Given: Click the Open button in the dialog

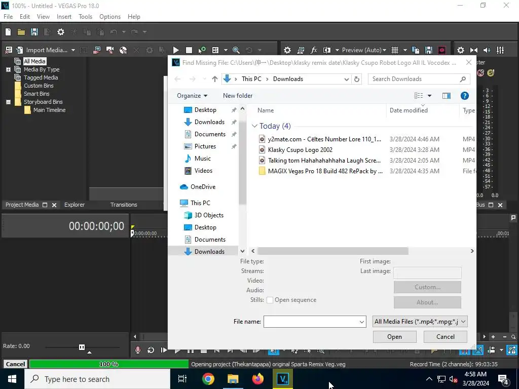Looking at the screenshot, I should coord(394,337).
